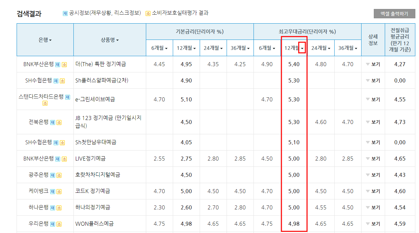Open 재 icon next to 케이뱅크
419x233 pixels.
[52, 191]
